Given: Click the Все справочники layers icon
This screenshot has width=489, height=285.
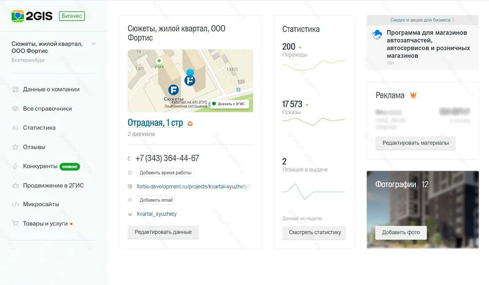Looking at the screenshot, I should 15,109.
